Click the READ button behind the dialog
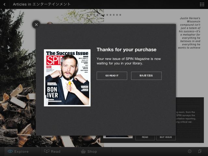Image resolution: width=208 pixels, height=156 pixels. point(145,138)
